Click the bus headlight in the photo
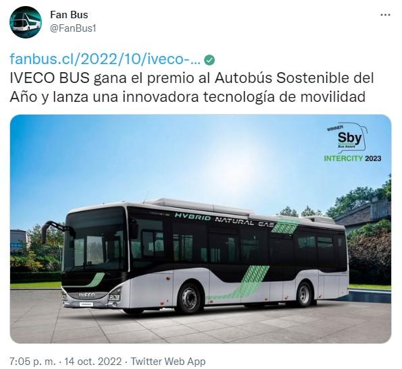402x369 pixels. coord(115,295)
